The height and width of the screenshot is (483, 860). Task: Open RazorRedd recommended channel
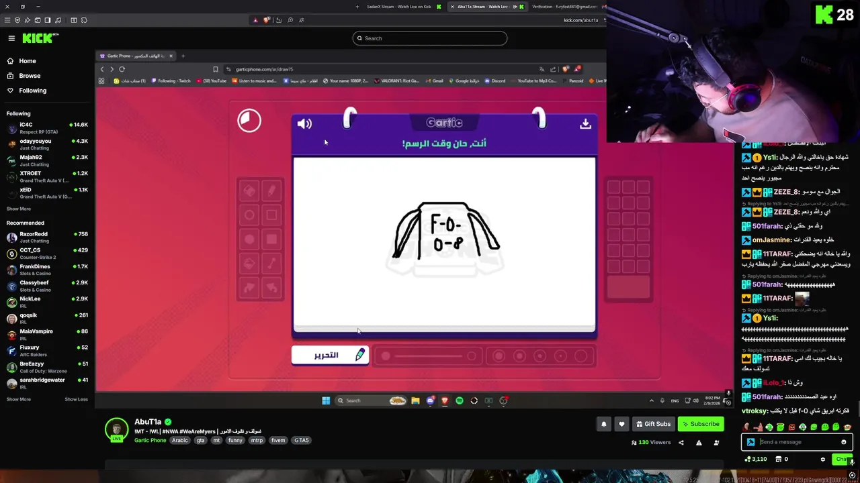pos(47,237)
